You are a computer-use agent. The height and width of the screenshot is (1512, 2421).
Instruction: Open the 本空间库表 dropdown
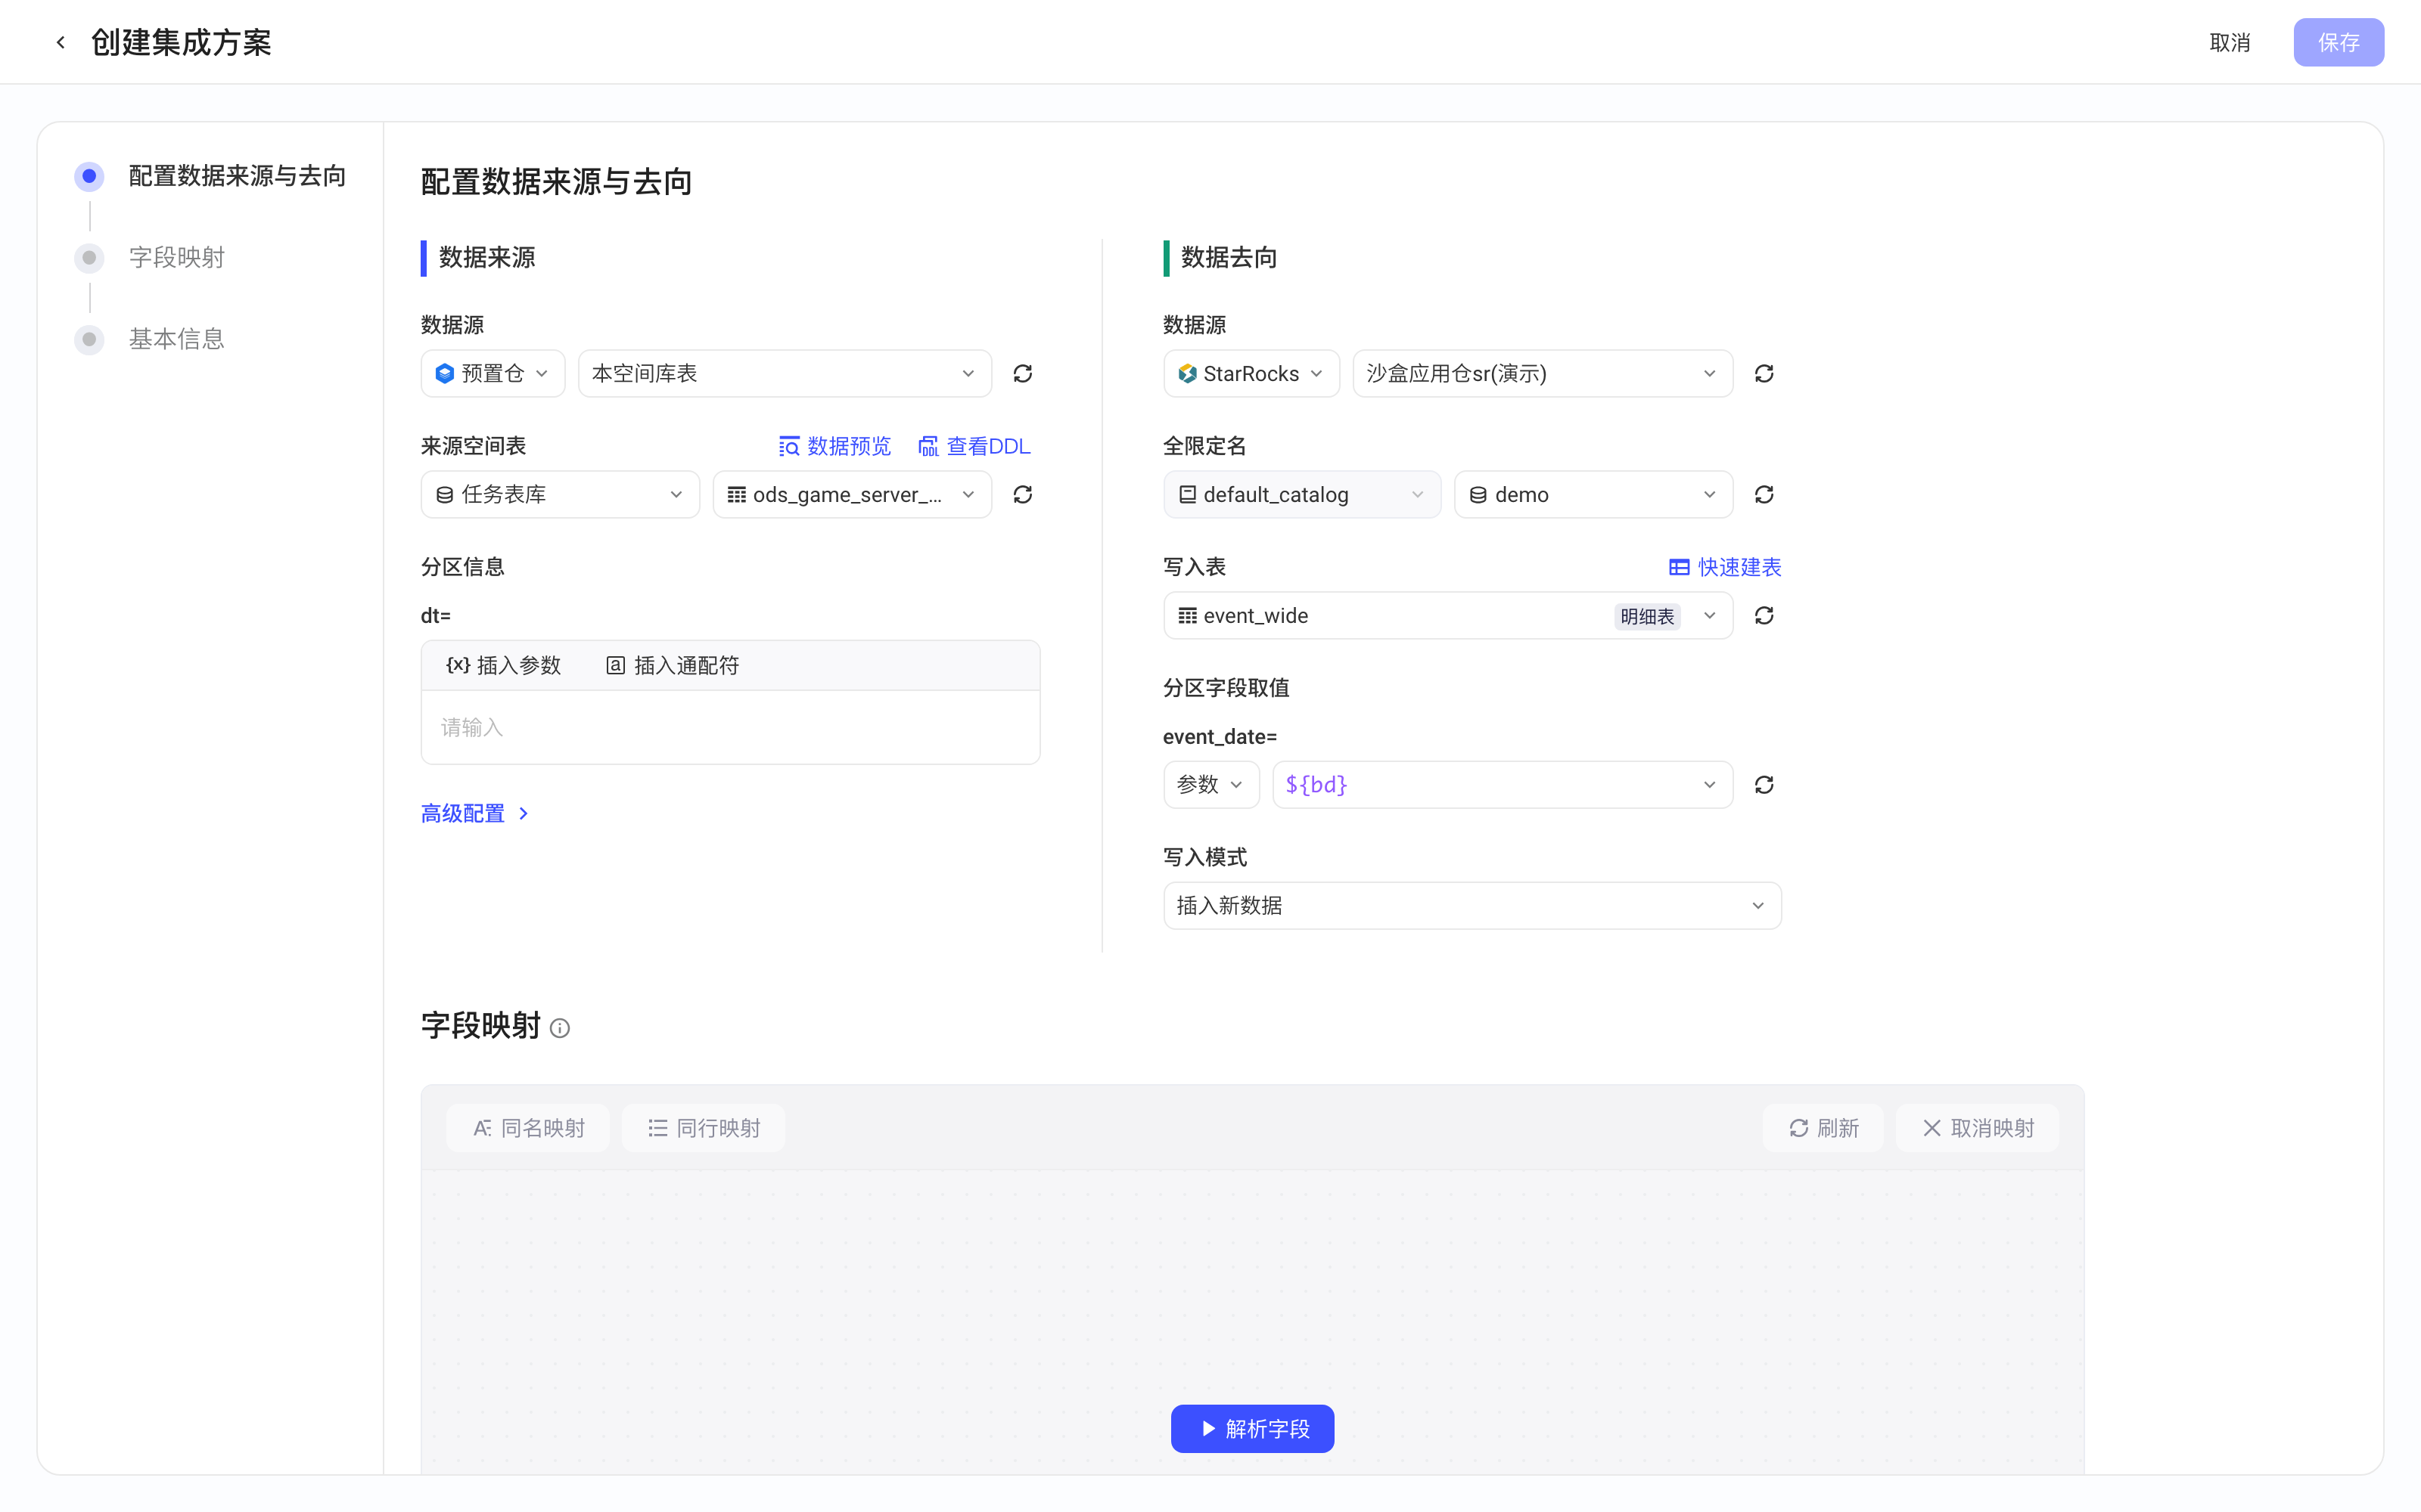[785, 373]
